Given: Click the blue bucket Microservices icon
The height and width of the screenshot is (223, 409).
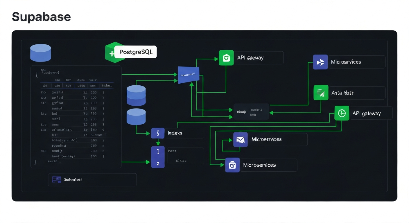Looking at the screenshot, I should point(232,165).
